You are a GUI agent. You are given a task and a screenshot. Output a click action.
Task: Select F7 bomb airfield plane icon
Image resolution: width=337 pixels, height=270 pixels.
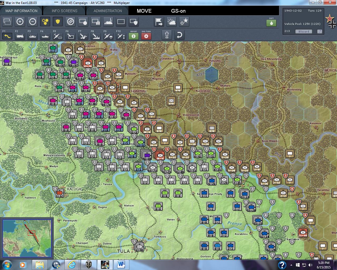pos(83,36)
